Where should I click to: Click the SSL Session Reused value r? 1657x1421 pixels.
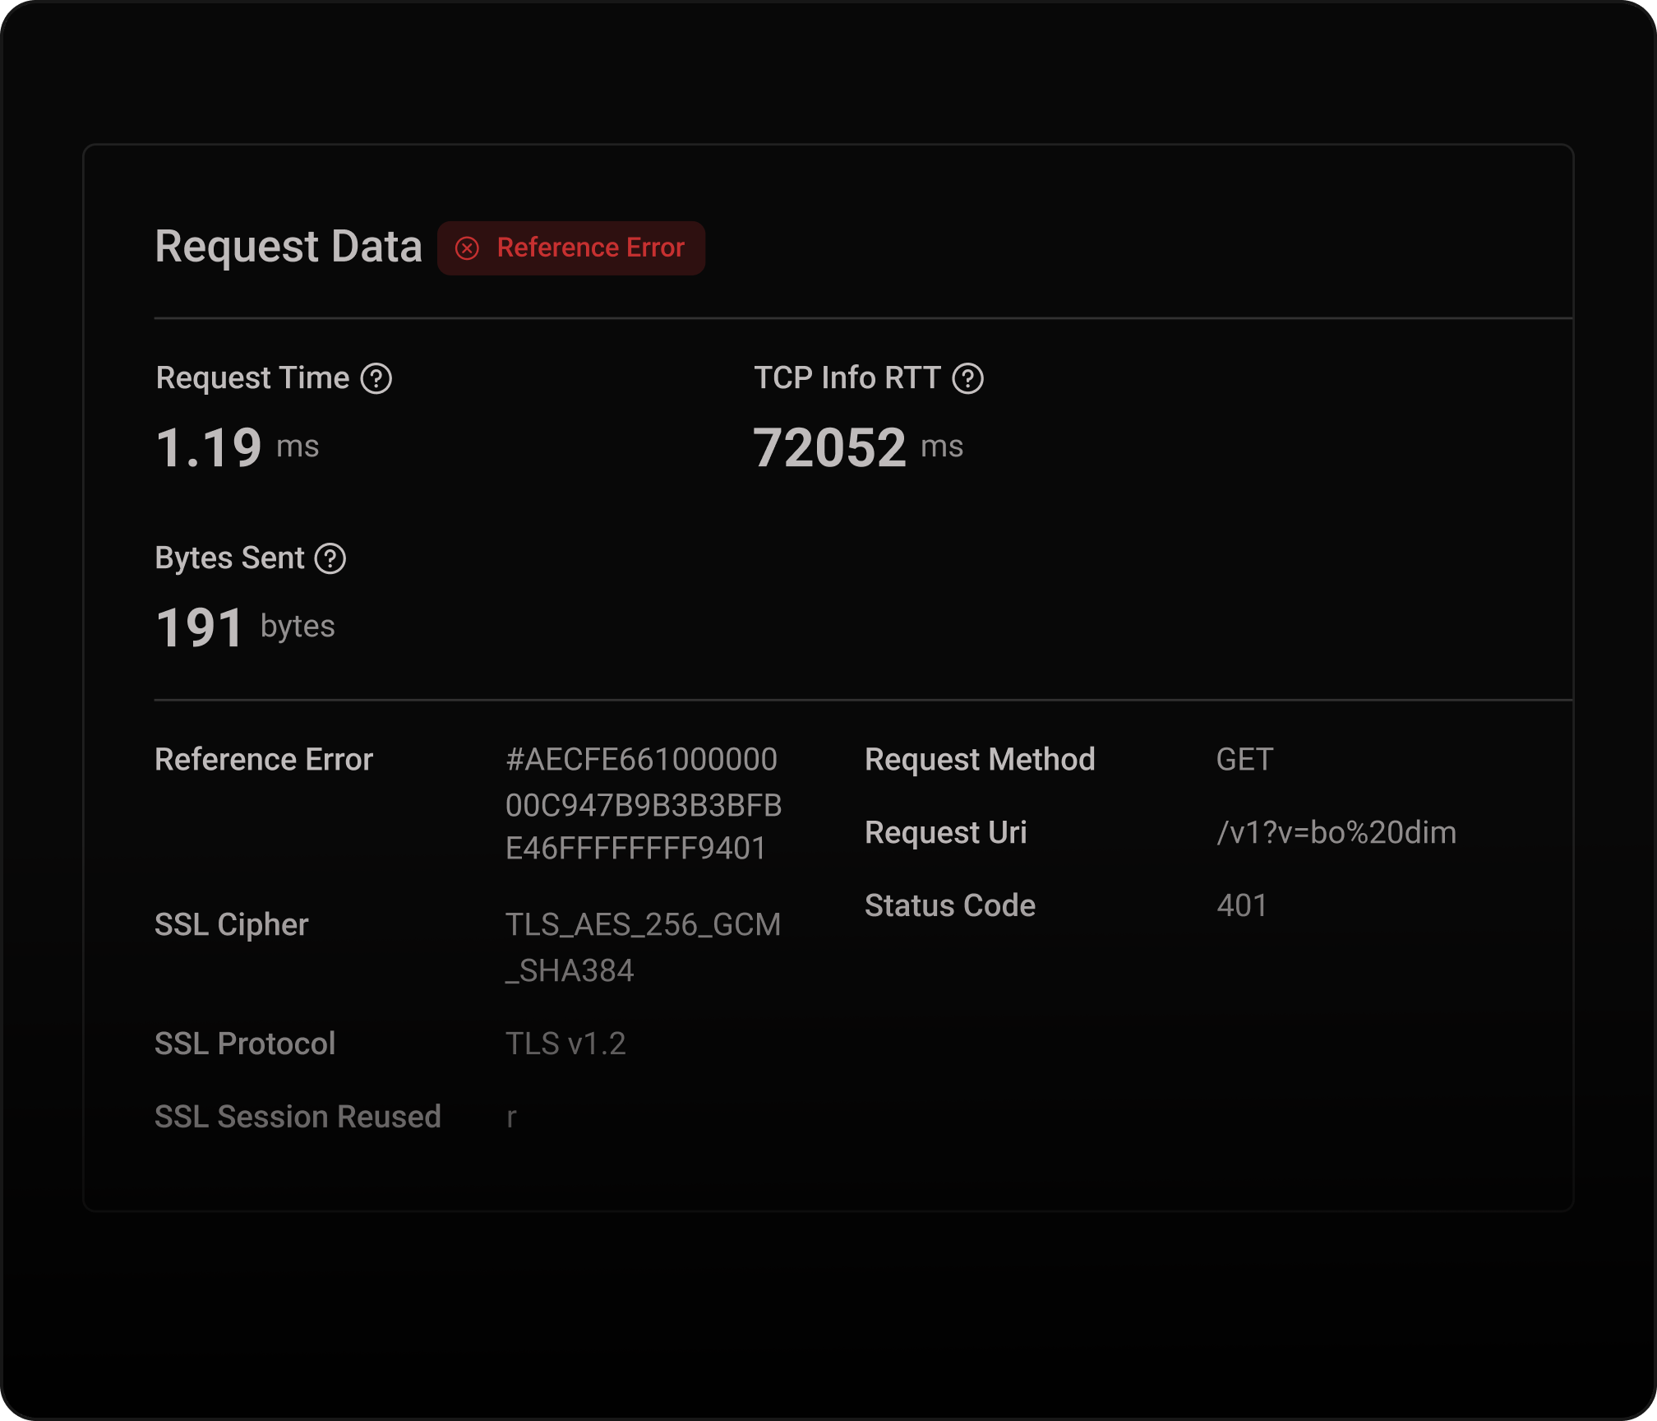(x=511, y=1118)
